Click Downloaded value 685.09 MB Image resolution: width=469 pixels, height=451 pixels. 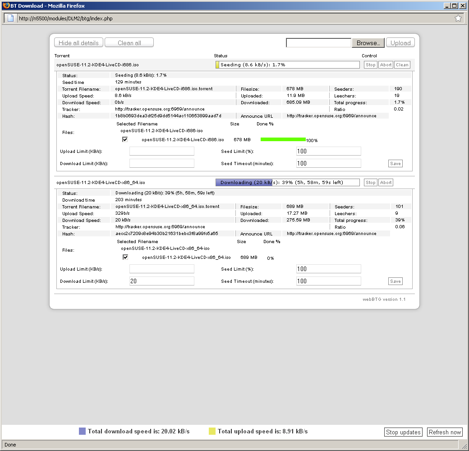tap(298, 102)
